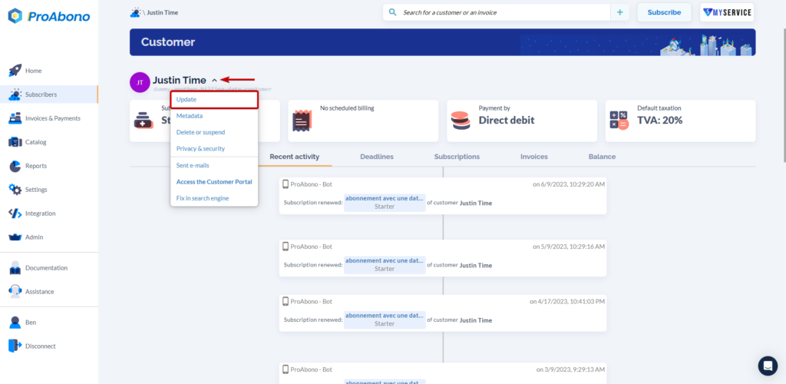Image resolution: width=786 pixels, height=384 pixels.
Task: Click the Admin crown icon
Action: click(15, 237)
